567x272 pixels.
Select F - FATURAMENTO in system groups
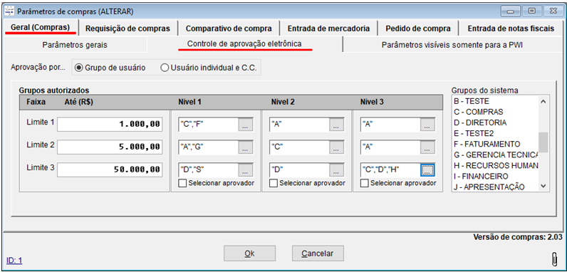487,144
